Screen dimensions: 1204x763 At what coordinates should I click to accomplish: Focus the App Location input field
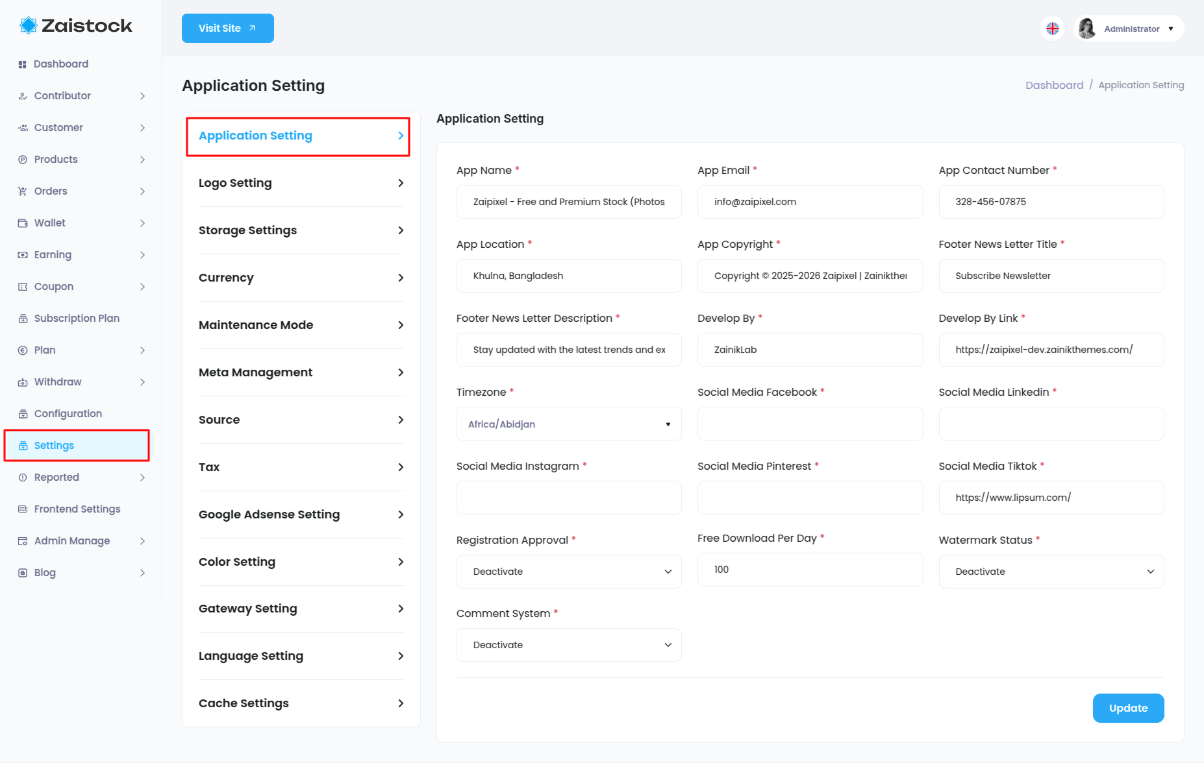click(x=569, y=276)
